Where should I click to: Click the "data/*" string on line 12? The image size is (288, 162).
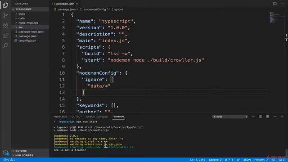tap(99, 86)
